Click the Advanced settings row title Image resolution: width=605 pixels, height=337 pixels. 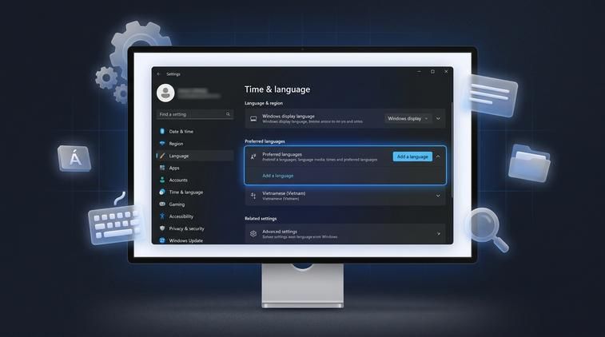[x=280, y=232]
